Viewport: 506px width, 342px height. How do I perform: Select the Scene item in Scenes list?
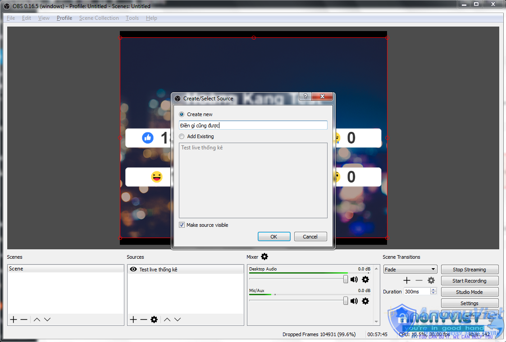(x=65, y=269)
